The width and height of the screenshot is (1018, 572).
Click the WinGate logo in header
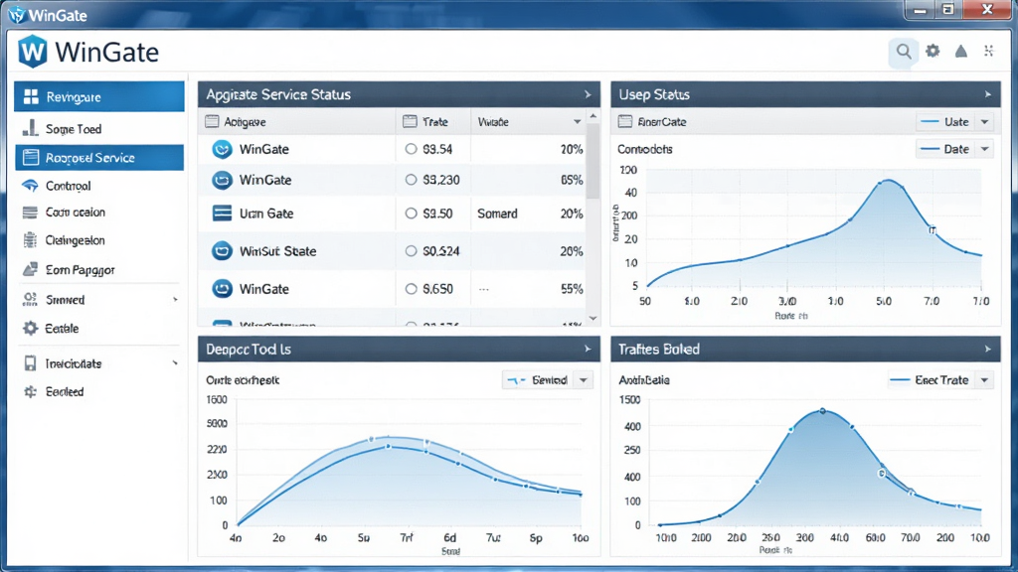33,52
